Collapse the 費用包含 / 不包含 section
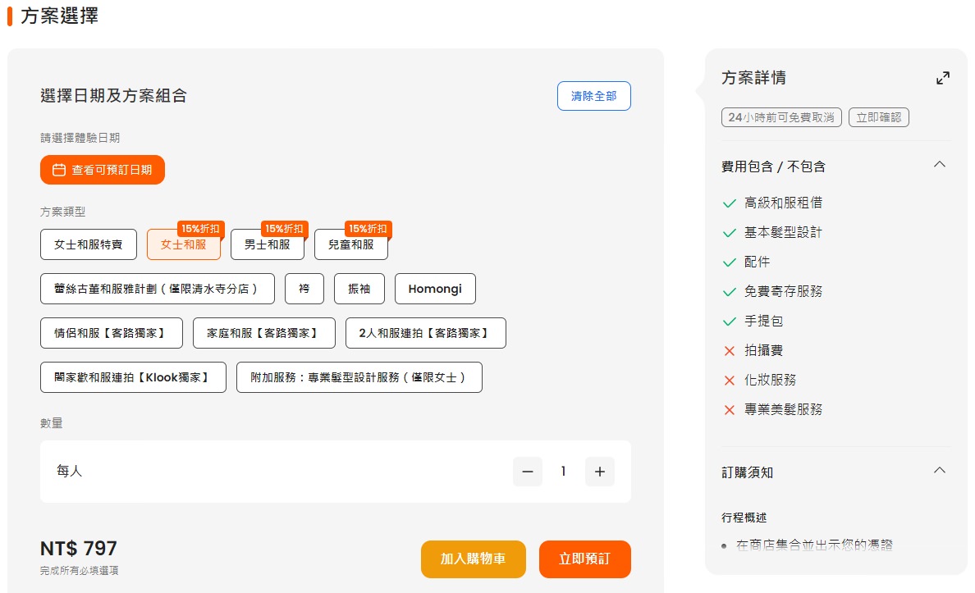Viewport: 975px width, 593px height. coord(940,165)
